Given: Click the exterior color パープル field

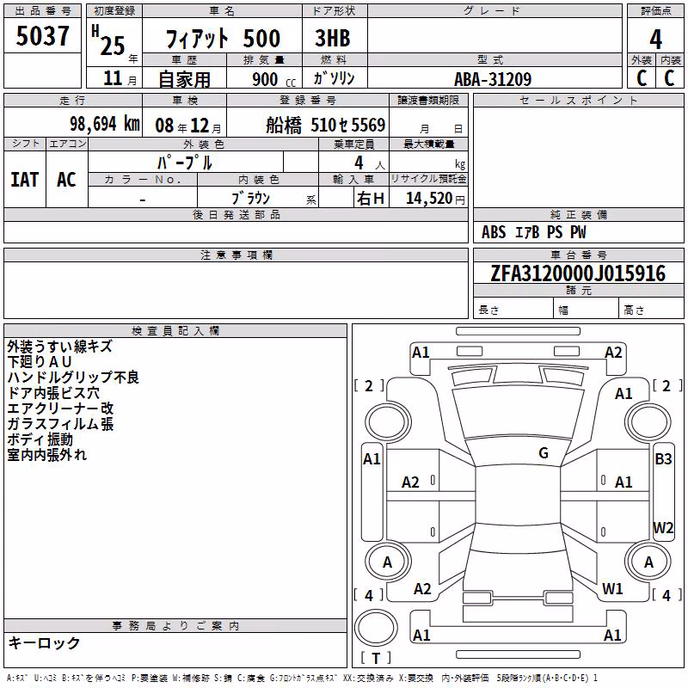Looking at the screenshot, I should coord(185,163).
